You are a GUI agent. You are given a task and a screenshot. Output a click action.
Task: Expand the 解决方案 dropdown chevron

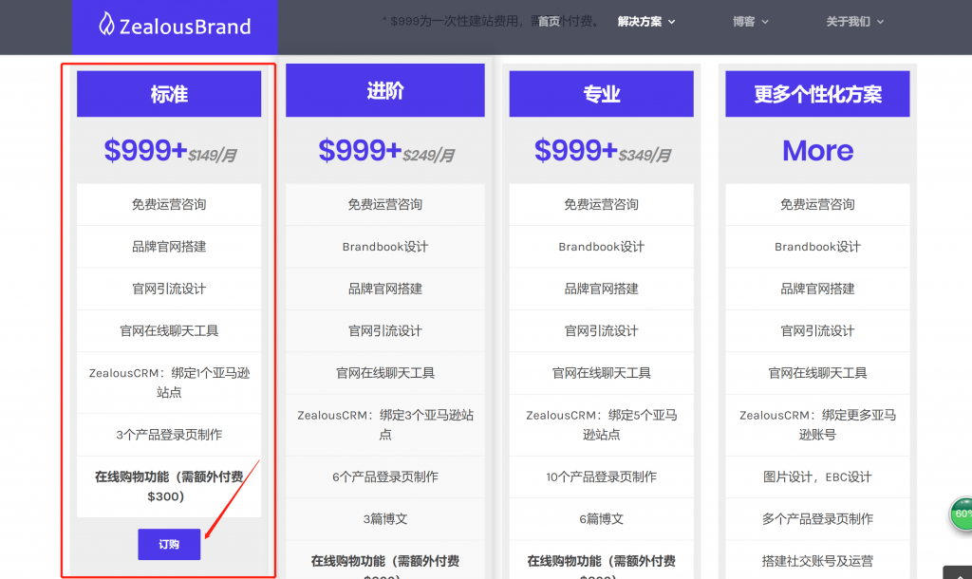672,22
